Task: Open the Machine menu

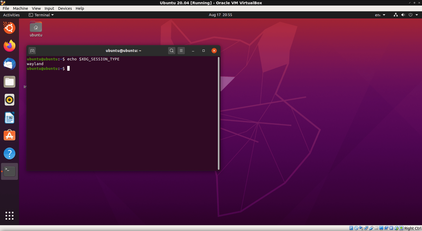Action: pos(20,8)
